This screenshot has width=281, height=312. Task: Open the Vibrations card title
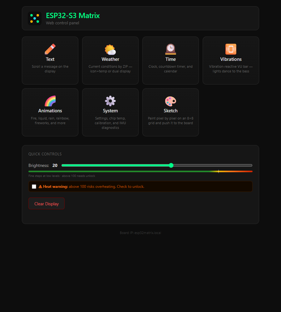point(231,59)
